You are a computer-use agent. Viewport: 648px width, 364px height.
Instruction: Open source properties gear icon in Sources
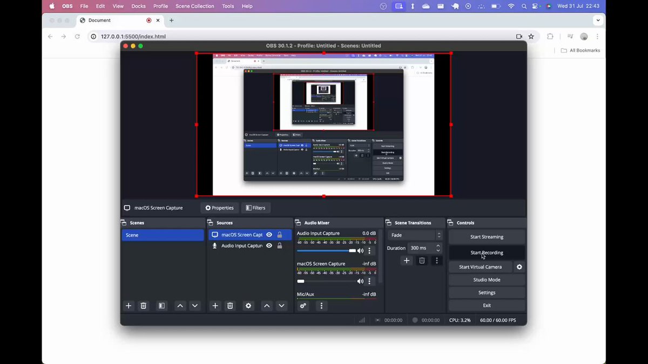(248, 306)
